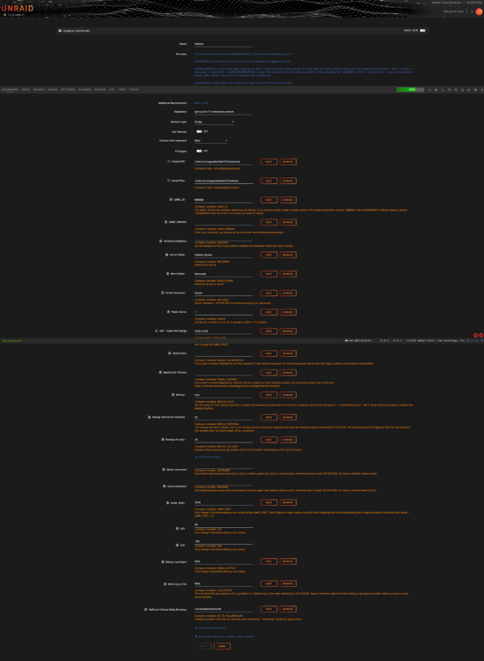Switch to the Users tab
Image resolution: width=484 pixels, height=661 pixels.
coord(53,89)
